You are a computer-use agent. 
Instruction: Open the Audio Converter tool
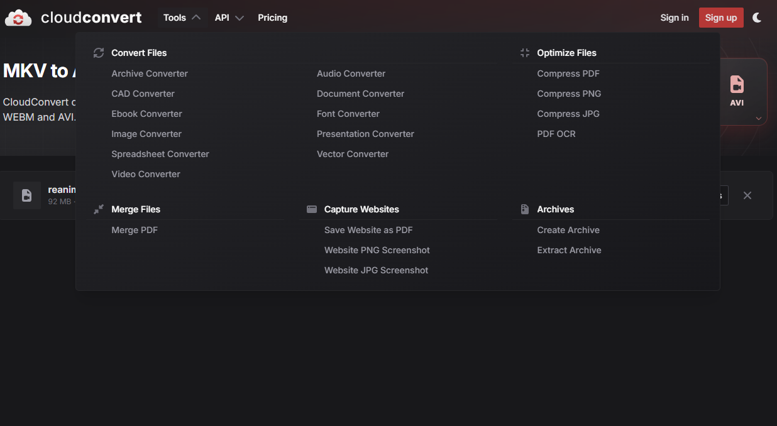(351, 74)
